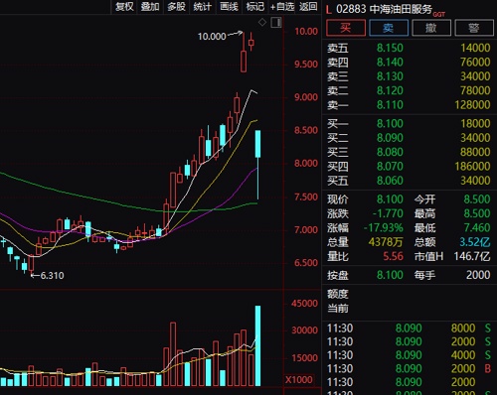Viewport: 497px width, 395px height.
Task: Select the 画线 drawing toolbar item
Action: tap(229, 7)
